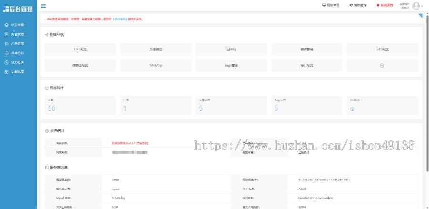This screenshot has height=209, width=429.
Task: Click the nginx server environment value
Action: click(x=116, y=189)
